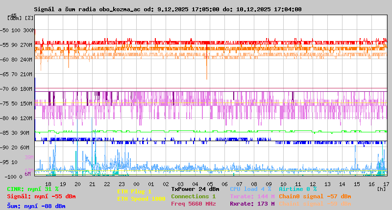Click the '-50 100 300M' y-axis label

pyautogui.click(x=17, y=30)
